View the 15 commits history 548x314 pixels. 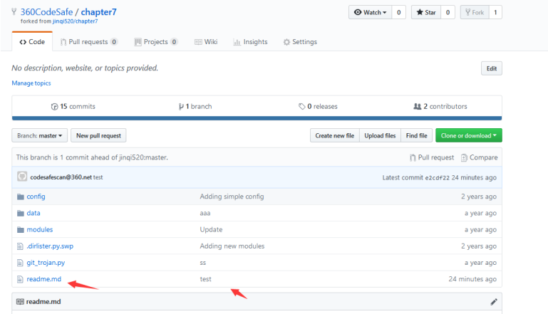click(73, 107)
